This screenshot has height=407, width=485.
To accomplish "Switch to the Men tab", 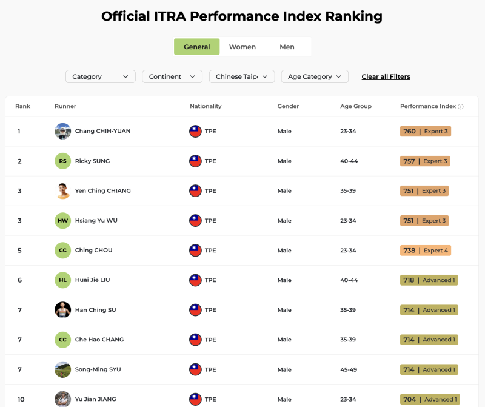I will pos(287,47).
